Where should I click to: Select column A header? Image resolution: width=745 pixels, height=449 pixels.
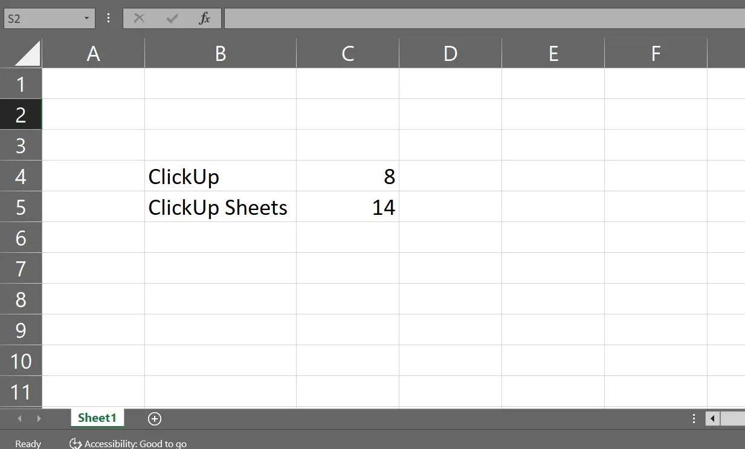(93, 54)
